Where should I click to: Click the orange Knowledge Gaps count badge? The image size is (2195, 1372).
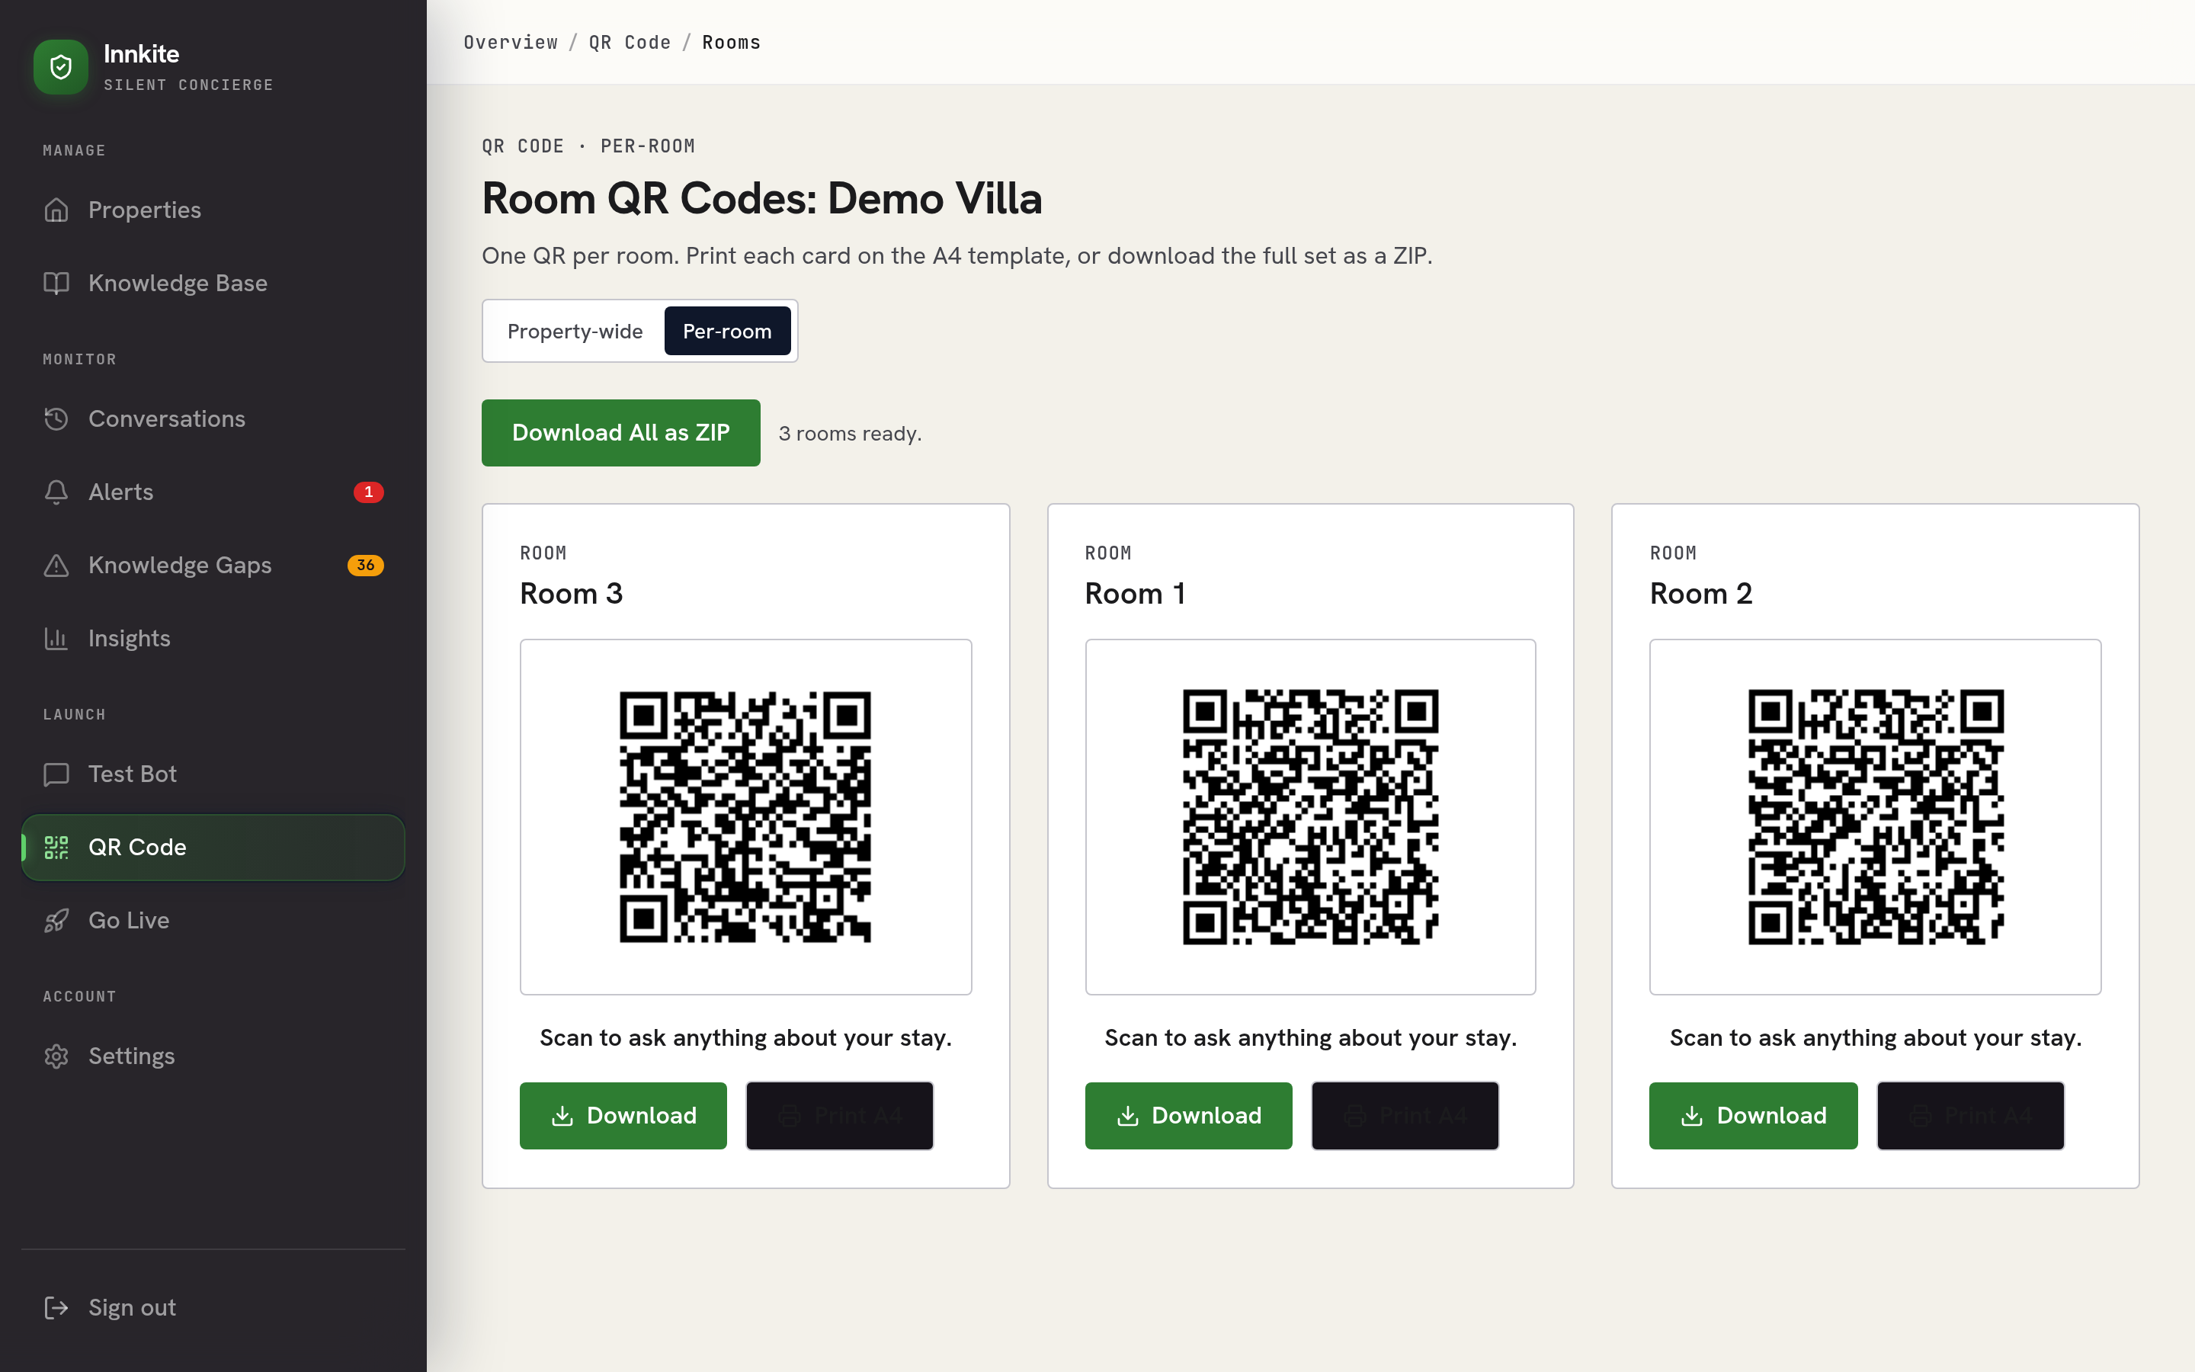coord(366,566)
